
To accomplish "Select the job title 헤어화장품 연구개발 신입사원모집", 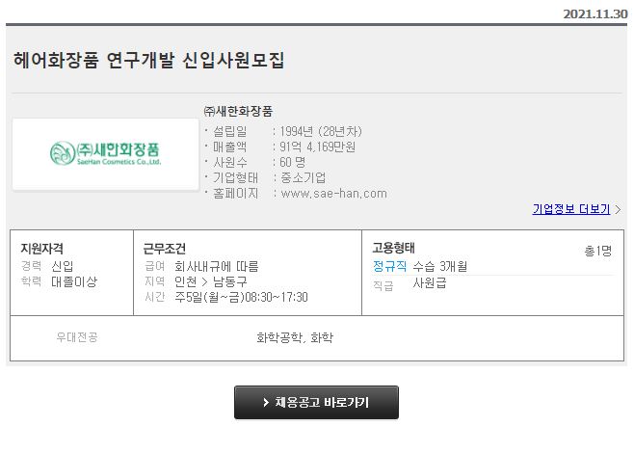I will click(148, 61).
